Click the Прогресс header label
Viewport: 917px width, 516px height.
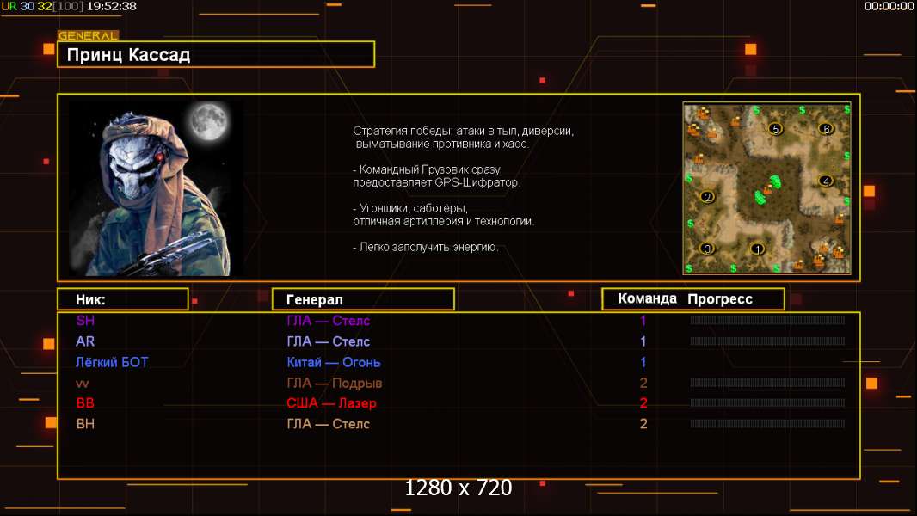click(720, 298)
